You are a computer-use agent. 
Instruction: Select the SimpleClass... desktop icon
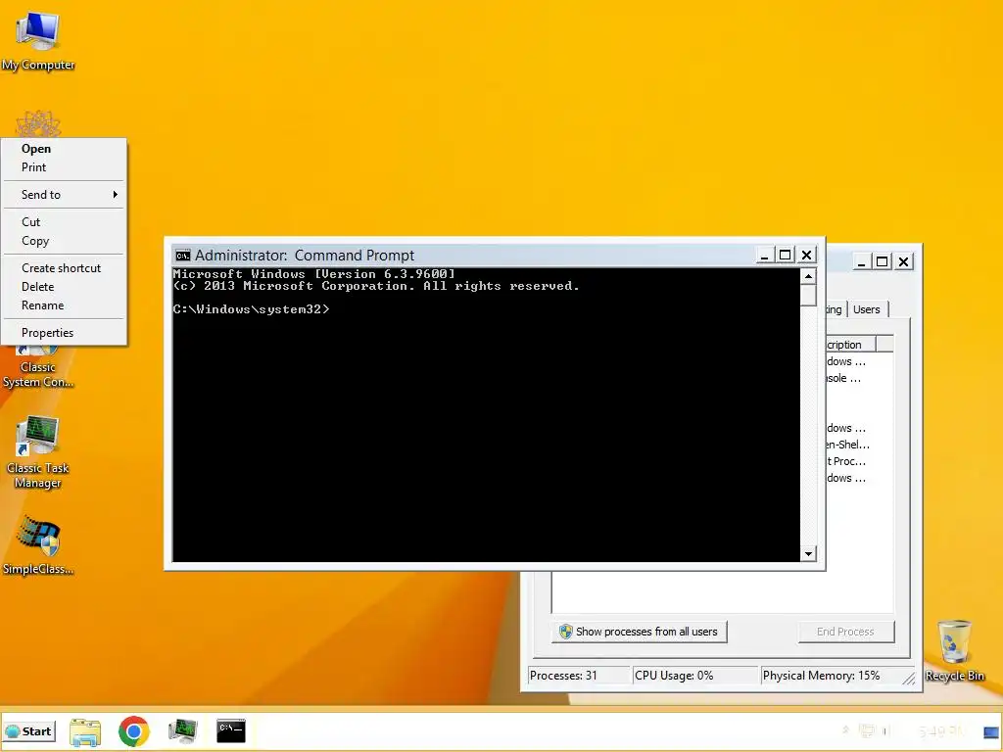click(x=38, y=545)
